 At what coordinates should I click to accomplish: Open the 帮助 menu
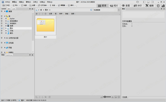pos(50,2)
